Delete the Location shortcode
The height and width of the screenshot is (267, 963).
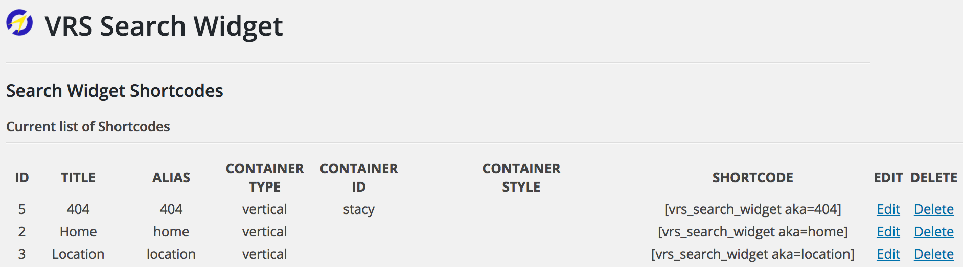pyautogui.click(x=933, y=254)
